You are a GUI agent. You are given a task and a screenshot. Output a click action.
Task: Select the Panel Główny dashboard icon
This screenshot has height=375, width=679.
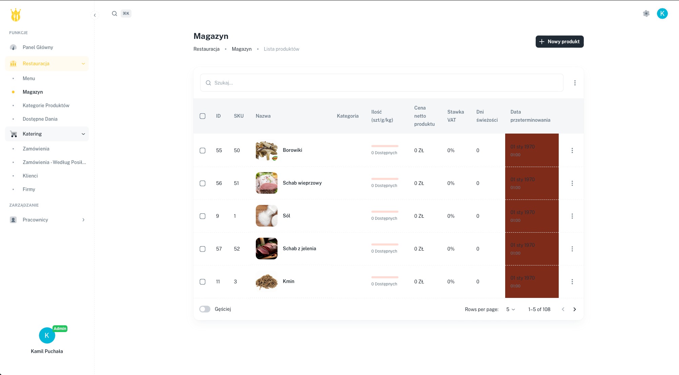(13, 47)
